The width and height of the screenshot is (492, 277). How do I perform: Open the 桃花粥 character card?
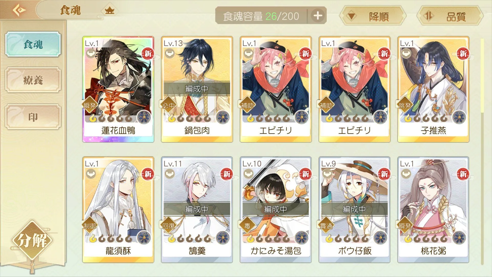tap(433, 210)
